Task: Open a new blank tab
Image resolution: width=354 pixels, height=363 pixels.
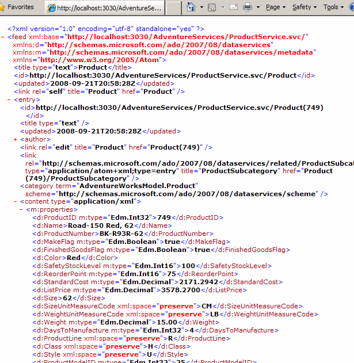Action: [173, 8]
